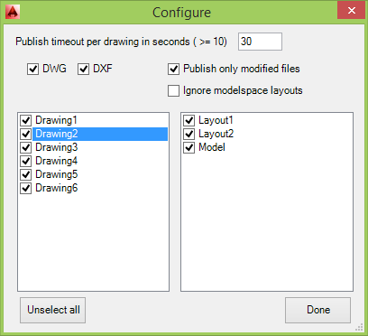This screenshot has height=336, width=368.
Task: Enable Ignore modelspace layouts option
Action: point(173,90)
